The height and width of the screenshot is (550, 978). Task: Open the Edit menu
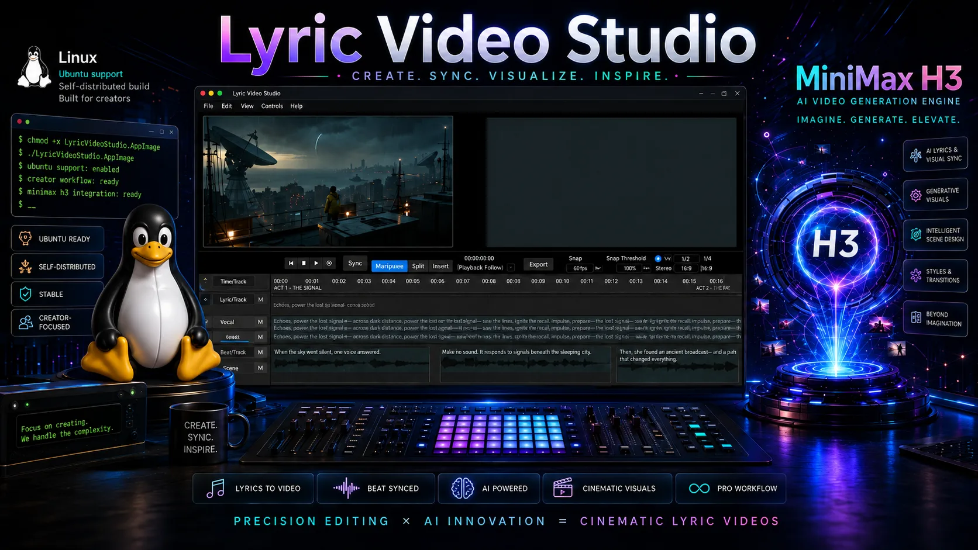(227, 106)
